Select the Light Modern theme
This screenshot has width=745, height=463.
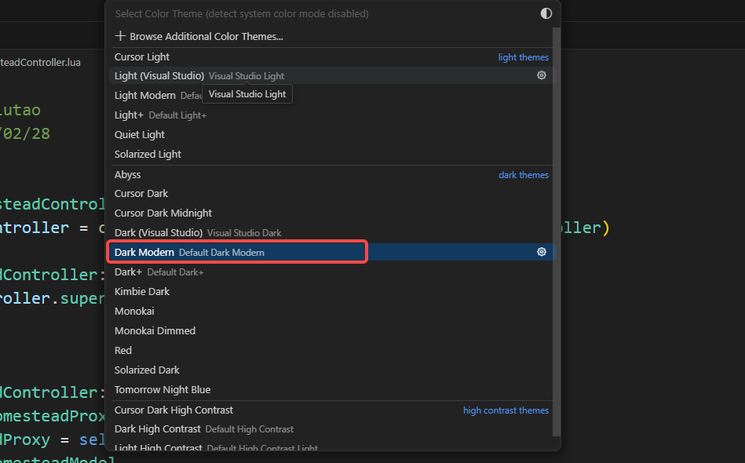click(x=331, y=96)
